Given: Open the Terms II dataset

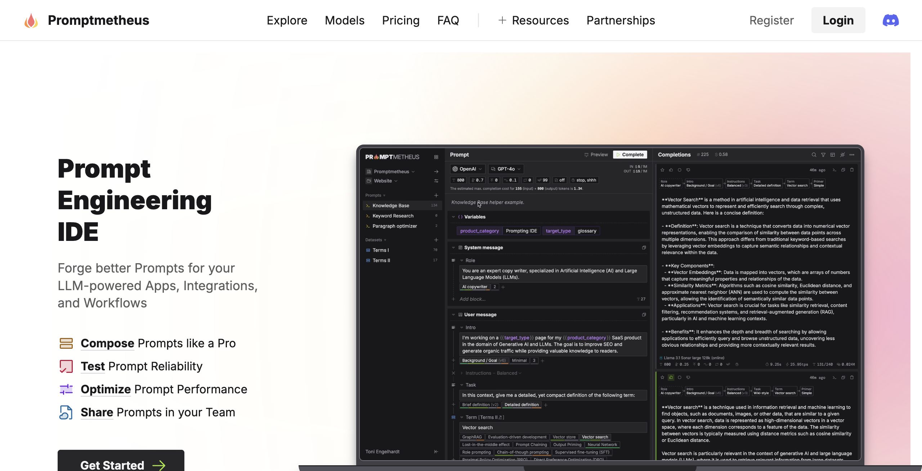Looking at the screenshot, I should (x=402, y=260).
